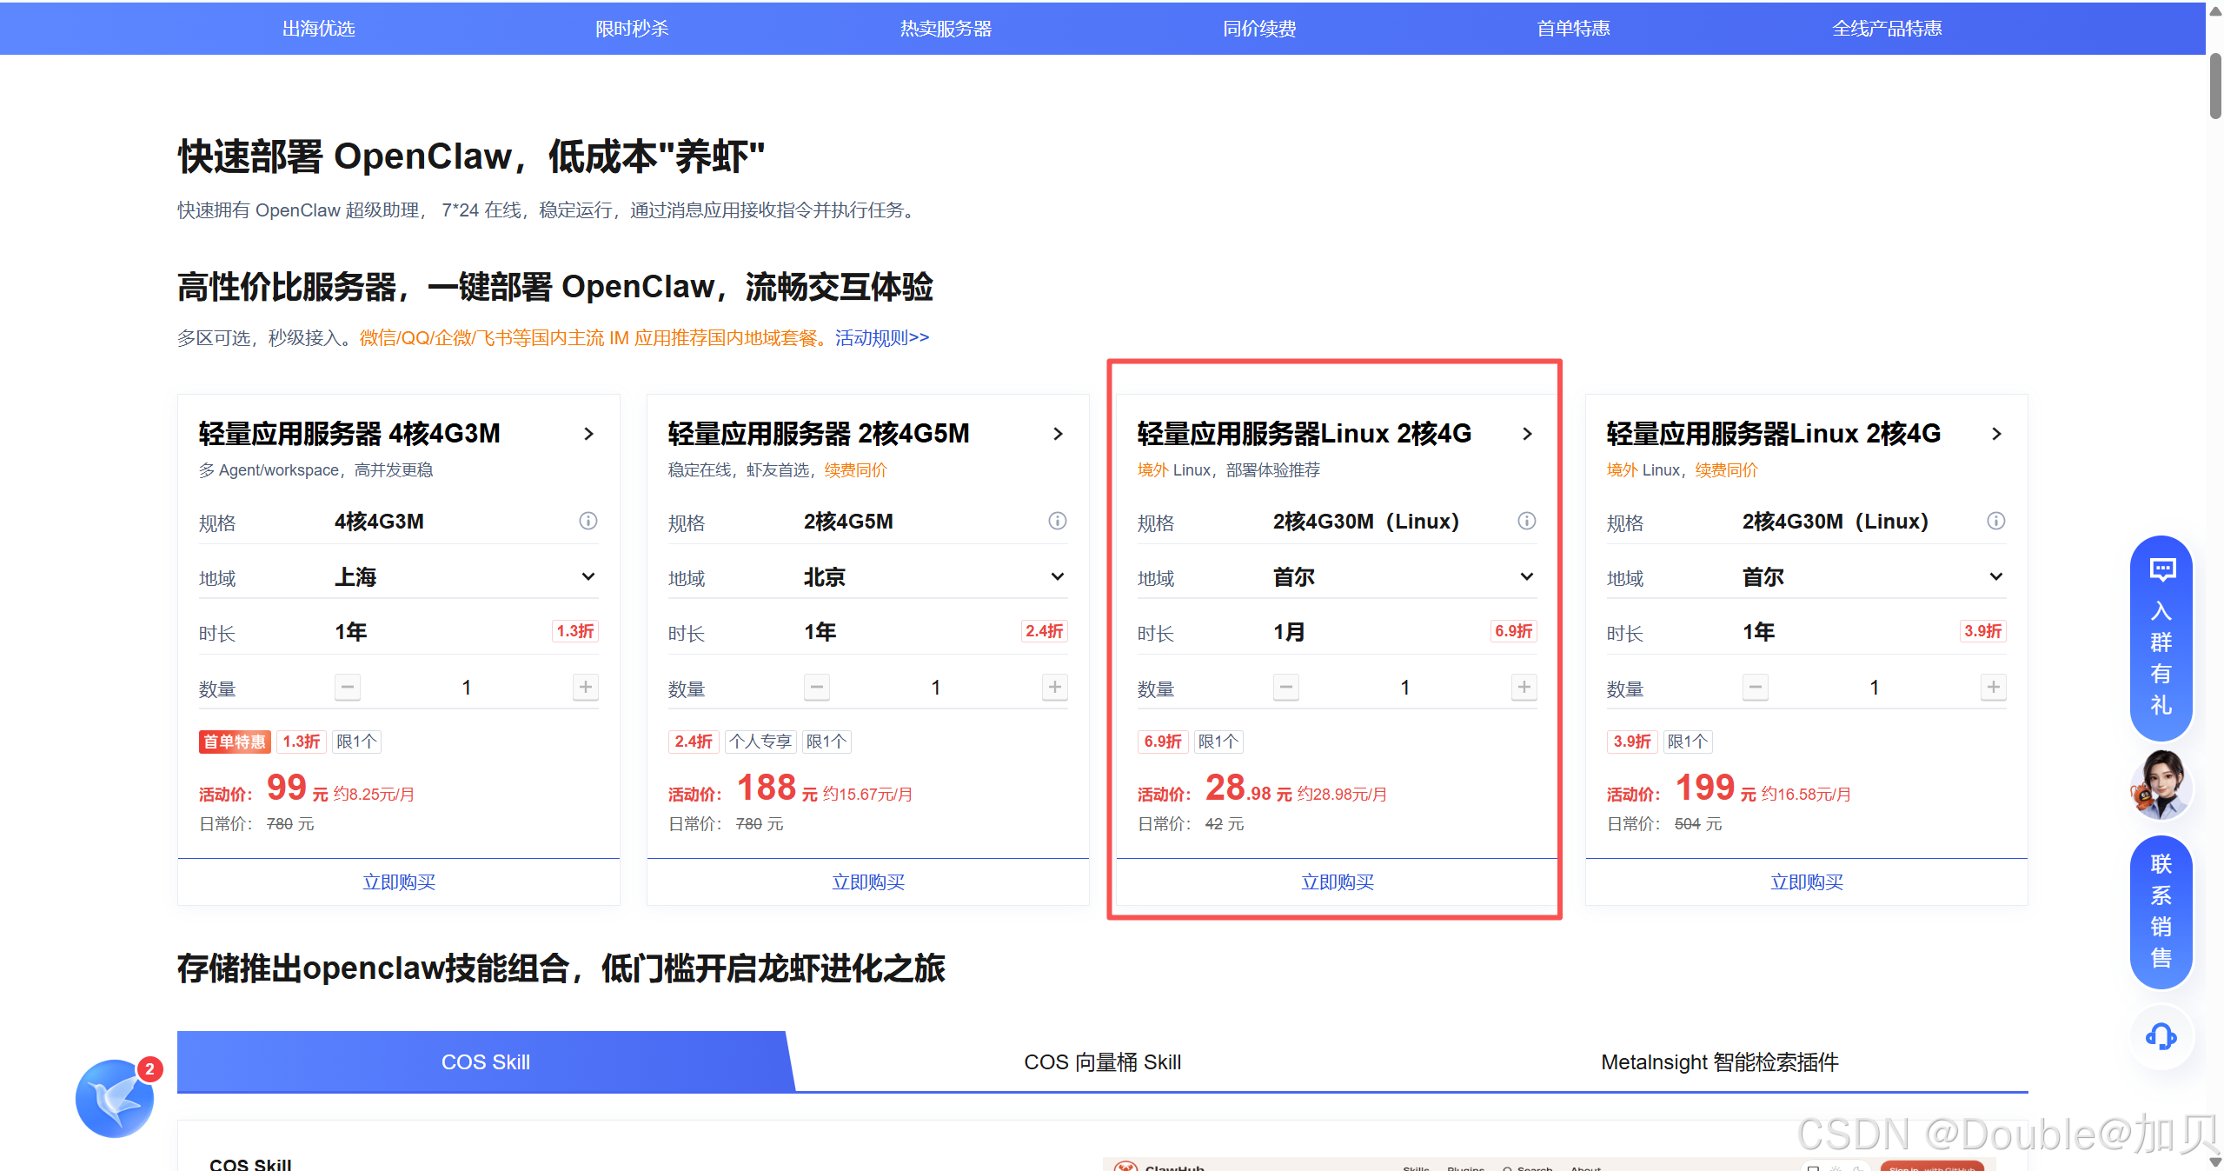Open details arrow on the 28.98元 Linux card
Viewport: 2224px width, 1171px height.
1528,434
